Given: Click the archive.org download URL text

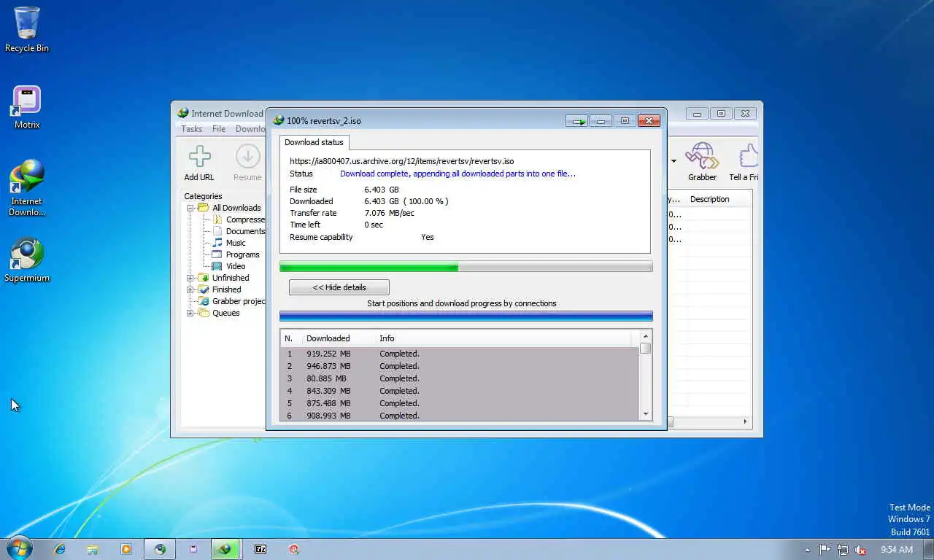Looking at the screenshot, I should [402, 161].
